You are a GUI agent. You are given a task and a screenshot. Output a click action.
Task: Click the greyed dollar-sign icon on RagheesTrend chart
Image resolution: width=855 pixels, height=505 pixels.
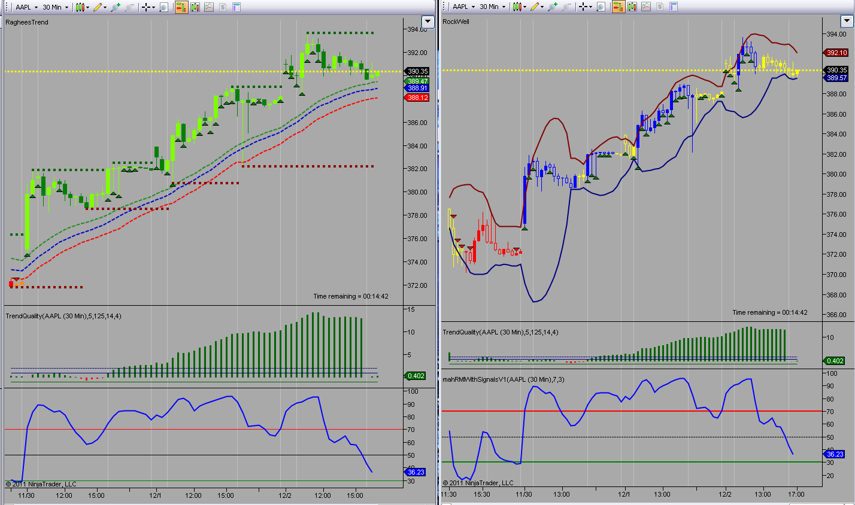pyautogui.click(x=223, y=7)
